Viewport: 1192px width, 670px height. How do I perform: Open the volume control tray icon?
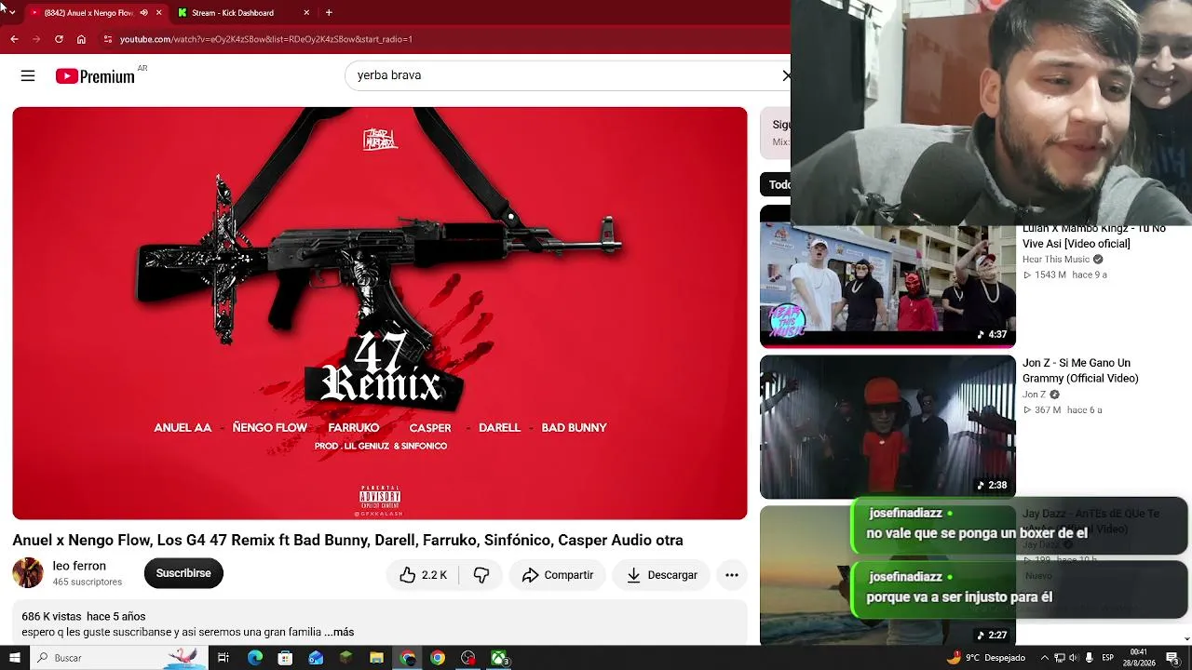click(1073, 658)
